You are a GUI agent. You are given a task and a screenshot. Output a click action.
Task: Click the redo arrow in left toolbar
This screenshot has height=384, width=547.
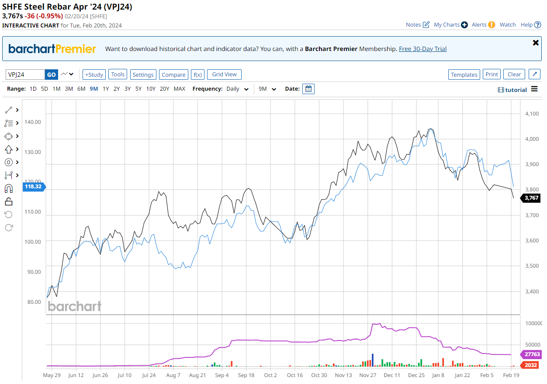(9, 228)
